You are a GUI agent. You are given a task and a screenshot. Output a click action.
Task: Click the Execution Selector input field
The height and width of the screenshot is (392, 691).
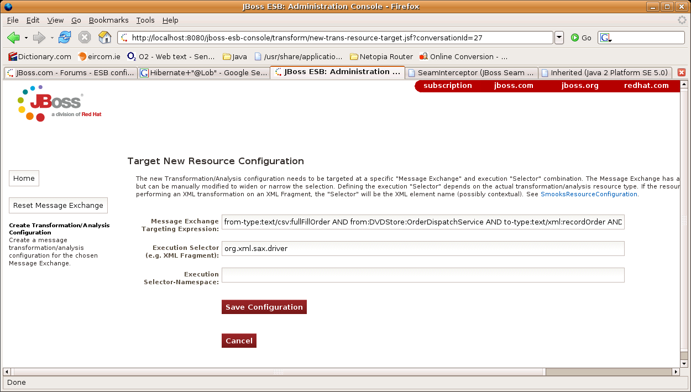pos(423,248)
